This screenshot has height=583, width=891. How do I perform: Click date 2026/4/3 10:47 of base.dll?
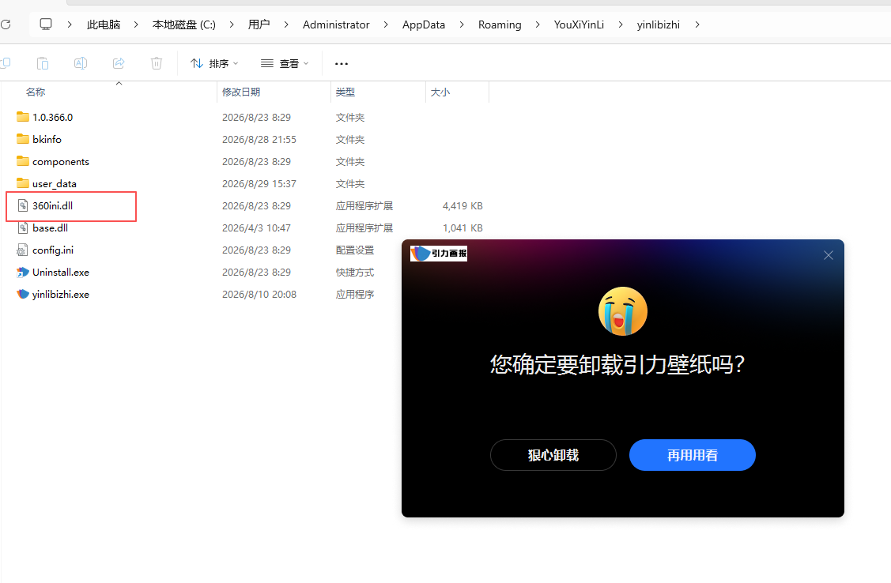(x=256, y=228)
